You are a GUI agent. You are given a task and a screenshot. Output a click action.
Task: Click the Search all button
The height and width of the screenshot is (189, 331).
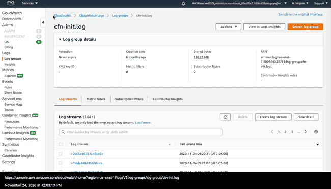tap(306, 117)
